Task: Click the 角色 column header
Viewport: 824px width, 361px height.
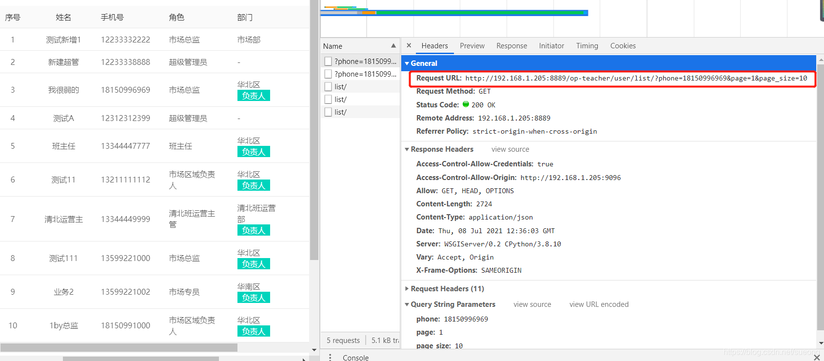Action: [x=177, y=17]
